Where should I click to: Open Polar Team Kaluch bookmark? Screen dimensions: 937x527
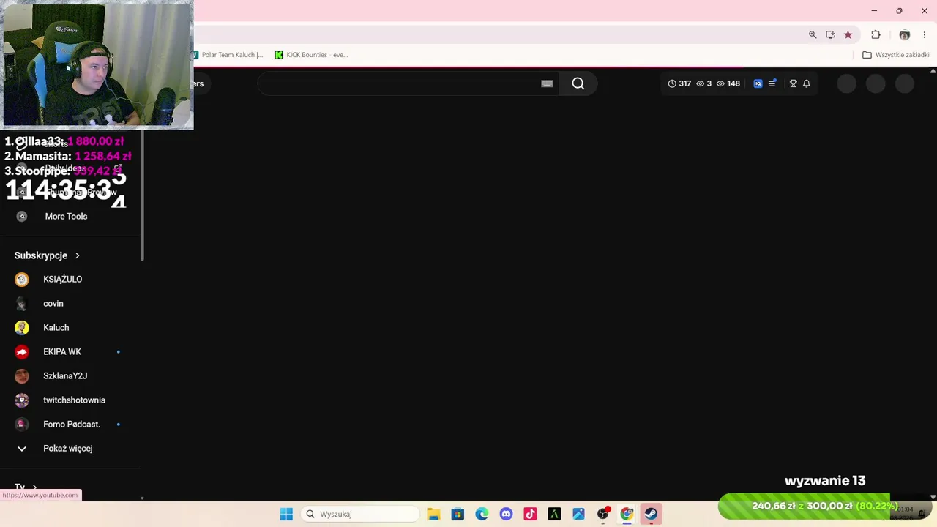click(228, 55)
